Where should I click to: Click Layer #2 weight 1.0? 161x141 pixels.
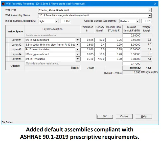146,45
